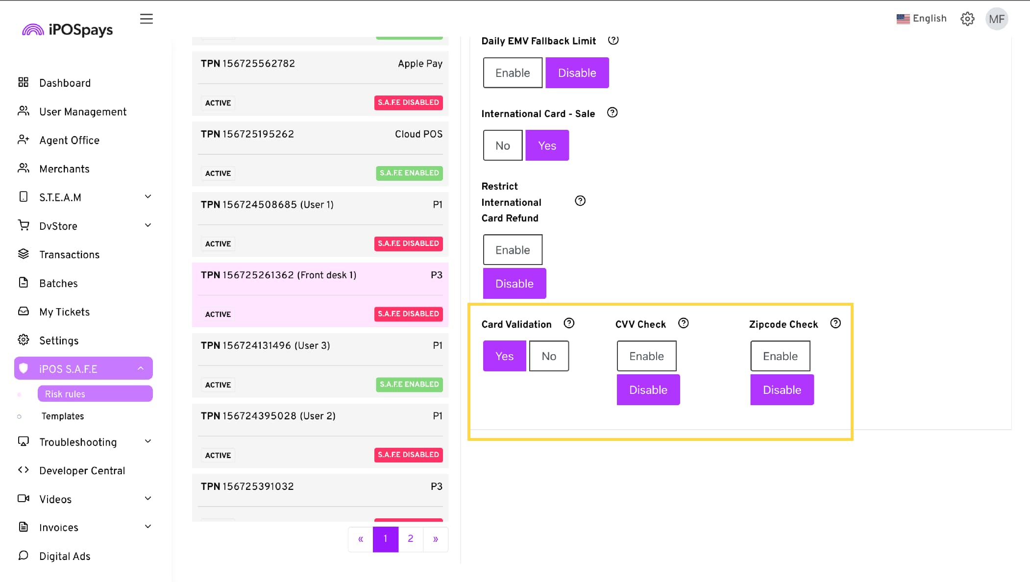Click next page double-arrow button

coord(435,539)
